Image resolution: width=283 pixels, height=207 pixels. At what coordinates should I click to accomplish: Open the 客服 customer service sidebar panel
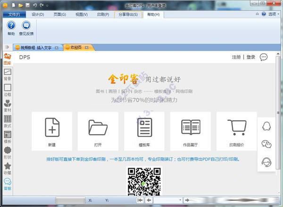coord(8,184)
